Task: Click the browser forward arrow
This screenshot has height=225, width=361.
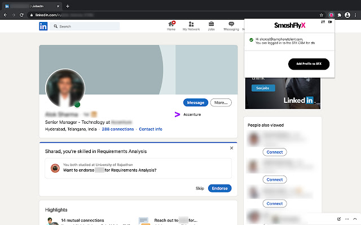Action: (14, 15)
